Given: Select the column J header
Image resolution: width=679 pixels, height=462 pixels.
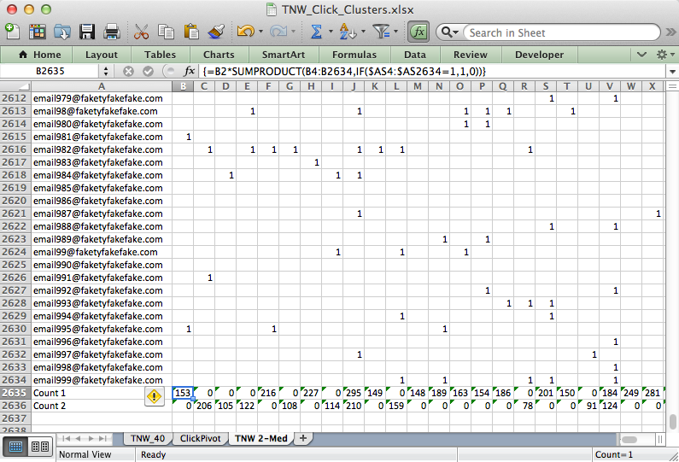Looking at the screenshot, I should click(x=354, y=86).
